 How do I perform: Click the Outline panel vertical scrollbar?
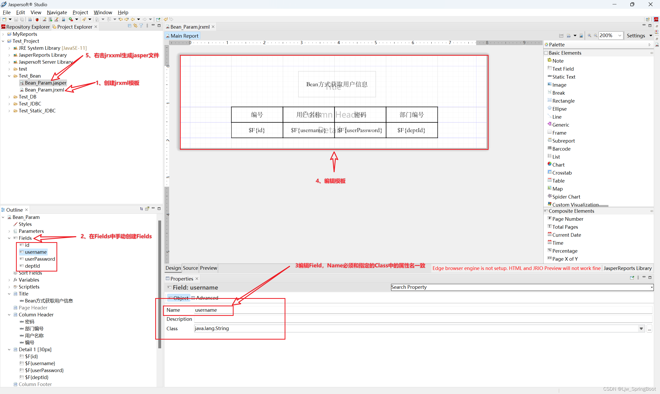pos(160,284)
